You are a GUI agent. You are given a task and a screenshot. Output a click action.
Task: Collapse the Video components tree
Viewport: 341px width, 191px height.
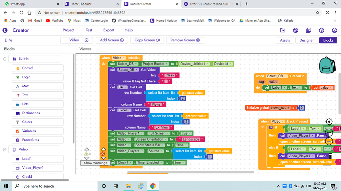click(x=5, y=149)
